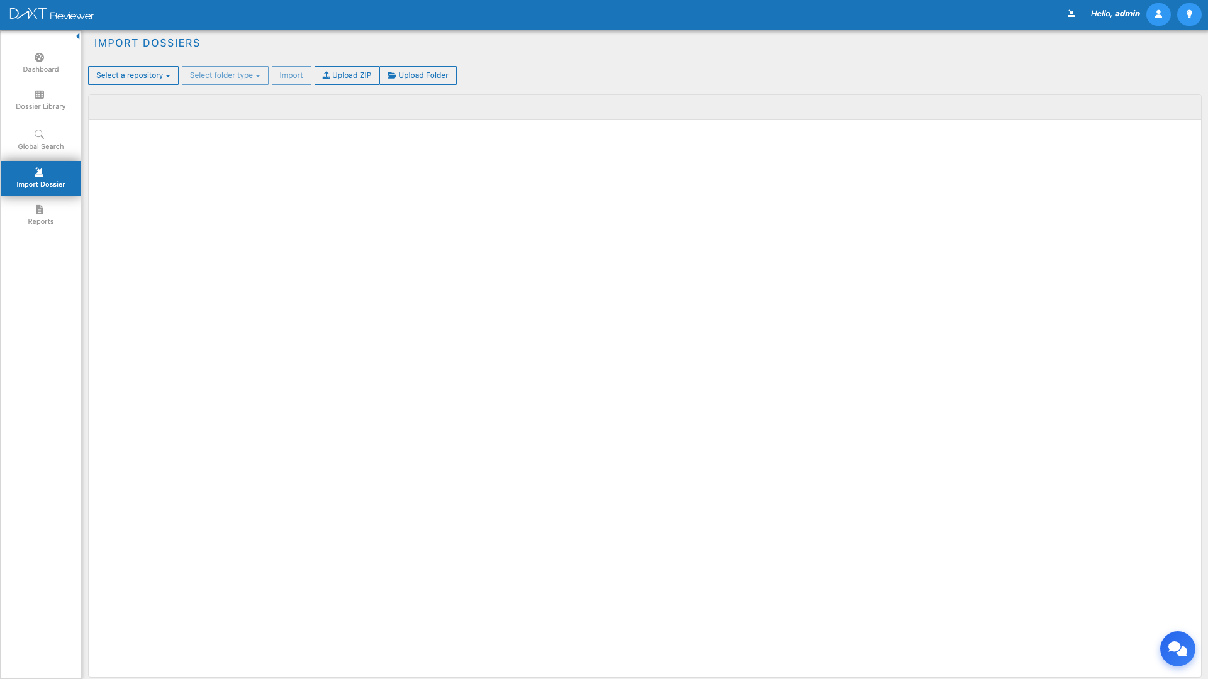Collapse the sidebar with the arrow toggle
This screenshot has height=679, width=1208.
[77, 36]
